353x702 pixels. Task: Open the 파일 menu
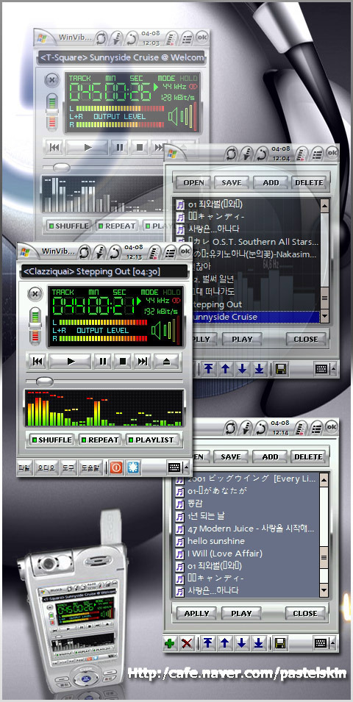[24, 468]
